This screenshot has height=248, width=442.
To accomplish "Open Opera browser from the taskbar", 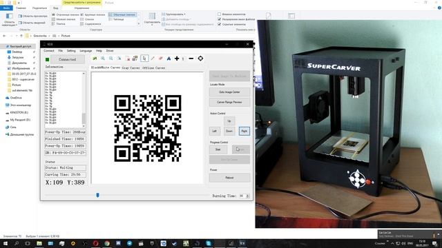I will coord(95,243).
